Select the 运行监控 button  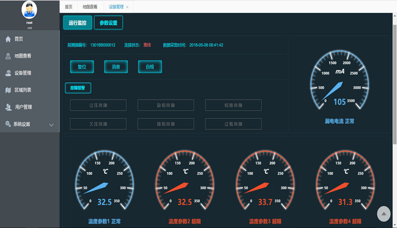[77, 23]
